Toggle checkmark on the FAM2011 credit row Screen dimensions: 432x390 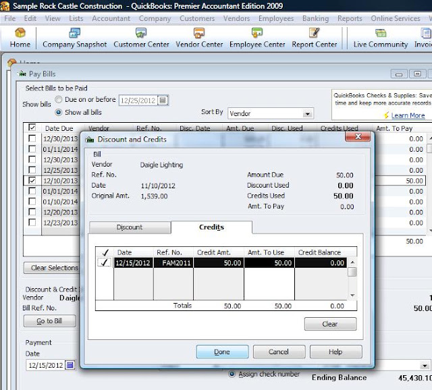105,262
